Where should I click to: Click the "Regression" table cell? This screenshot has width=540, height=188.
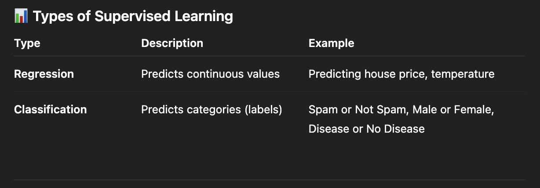pos(44,74)
